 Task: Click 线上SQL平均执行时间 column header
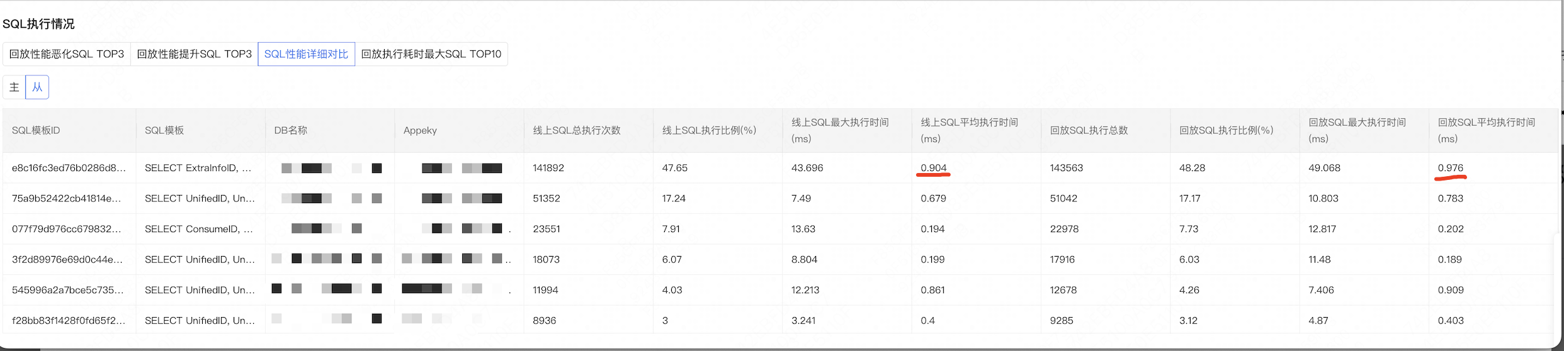(969, 130)
